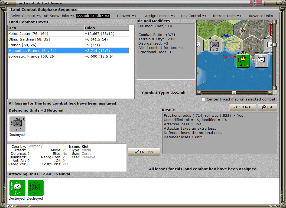The height and width of the screenshot is (208, 286).
Task: Open Help for land combat
Action: [x=268, y=107]
